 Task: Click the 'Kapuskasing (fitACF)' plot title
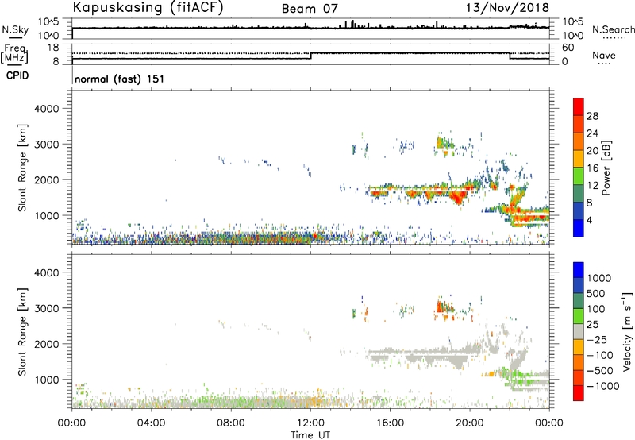(x=148, y=7)
